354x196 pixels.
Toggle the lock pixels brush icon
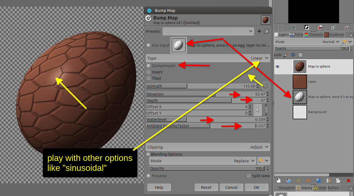[x=286, y=55]
